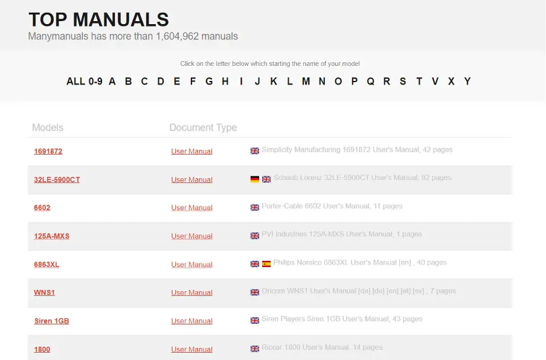The width and height of the screenshot is (546, 360).
Task: Open the WNS1 model link
Action: point(44,293)
